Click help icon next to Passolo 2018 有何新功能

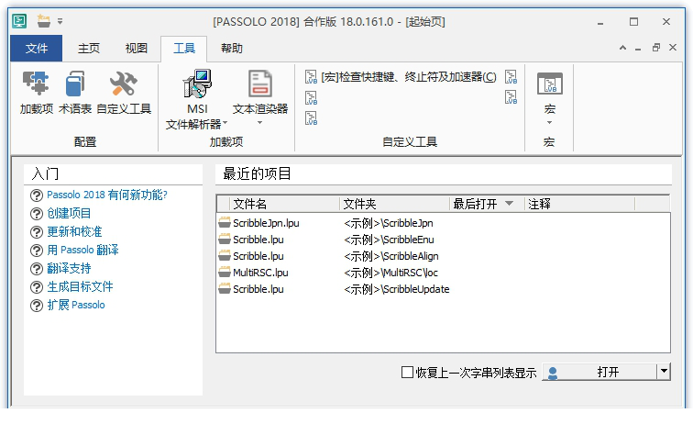click(37, 195)
